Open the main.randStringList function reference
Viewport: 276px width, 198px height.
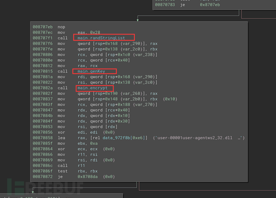pos(101,38)
